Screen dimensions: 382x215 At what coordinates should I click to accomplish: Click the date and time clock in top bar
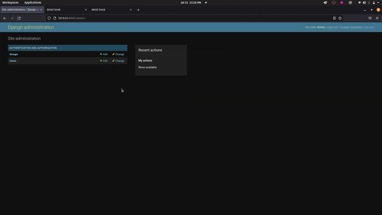[191, 2]
